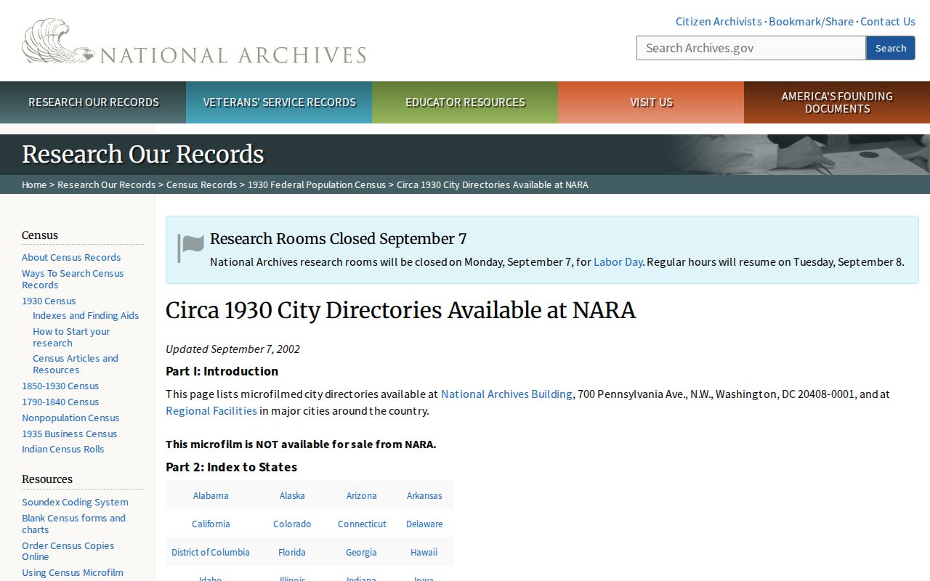Open the Research Our Records menu
This screenshot has height=581, width=930.
point(93,102)
